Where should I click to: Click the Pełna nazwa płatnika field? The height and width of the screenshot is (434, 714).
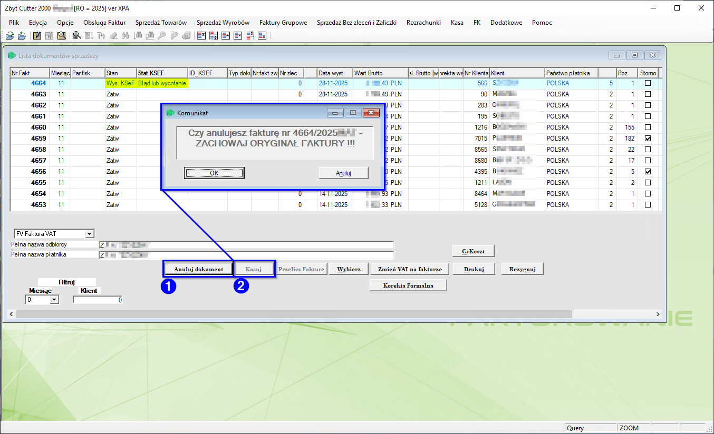246,255
